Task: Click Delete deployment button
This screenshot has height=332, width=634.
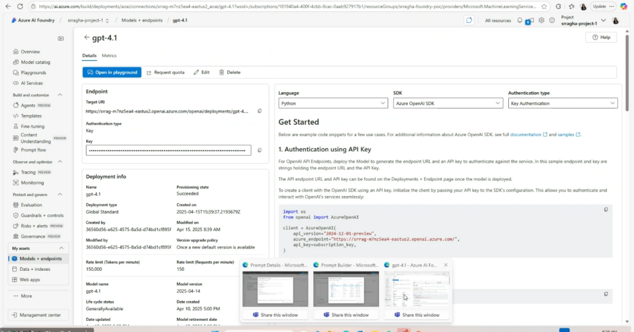Action: click(x=230, y=72)
